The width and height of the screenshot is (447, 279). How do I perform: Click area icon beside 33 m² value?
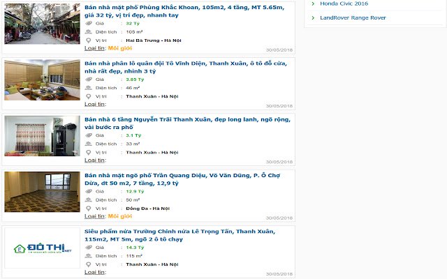pyautogui.click(x=89, y=144)
